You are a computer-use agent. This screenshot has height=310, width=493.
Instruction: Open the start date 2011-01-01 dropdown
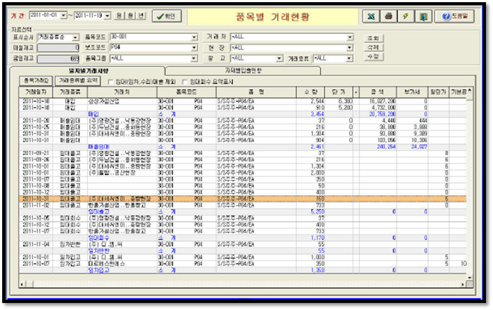point(64,16)
